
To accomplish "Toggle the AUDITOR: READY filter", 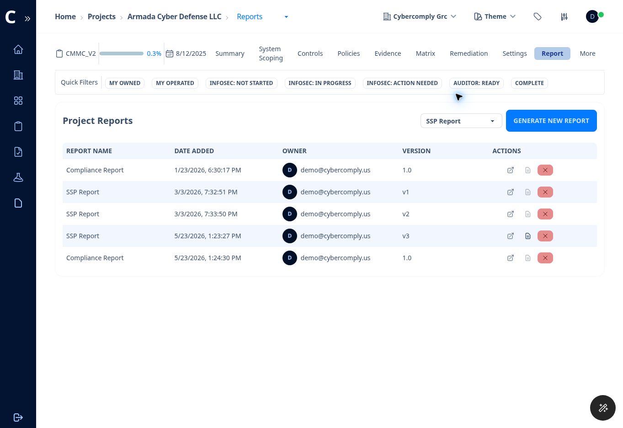I will tap(476, 83).
